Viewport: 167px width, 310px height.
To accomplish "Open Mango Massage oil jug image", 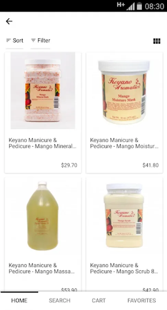I will [x=42, y=216].
